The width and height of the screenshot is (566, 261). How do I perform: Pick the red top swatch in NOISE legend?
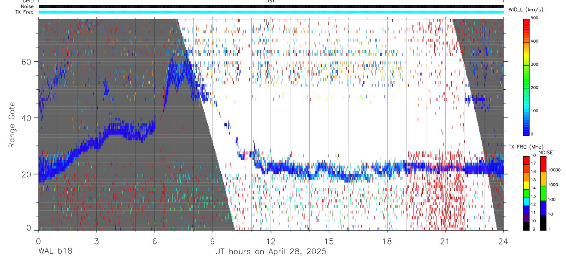543,163
